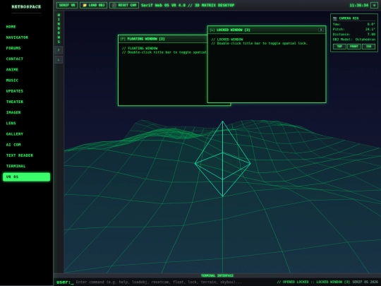The height and width of the screenshot is (286, 381).
Task: Click the Locked Window [3] title bar
Action: click(267, 30)
